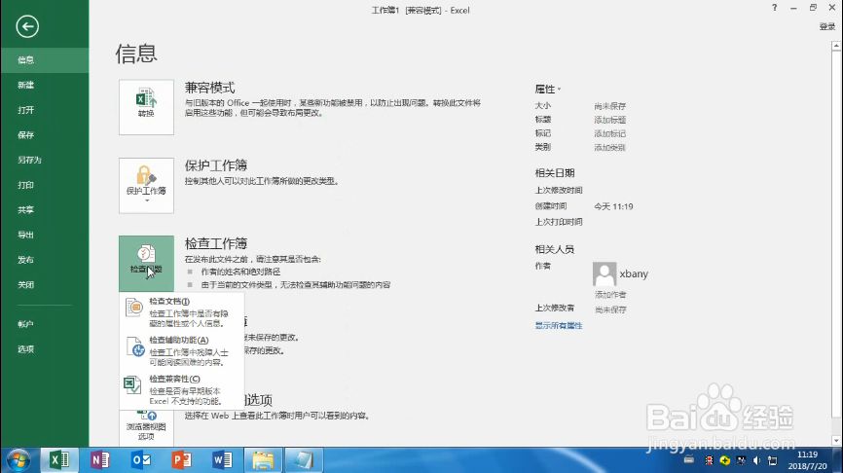The image size is (843, 473).
Task: Click the Inspect Document icon
Action: click(133, 307)
